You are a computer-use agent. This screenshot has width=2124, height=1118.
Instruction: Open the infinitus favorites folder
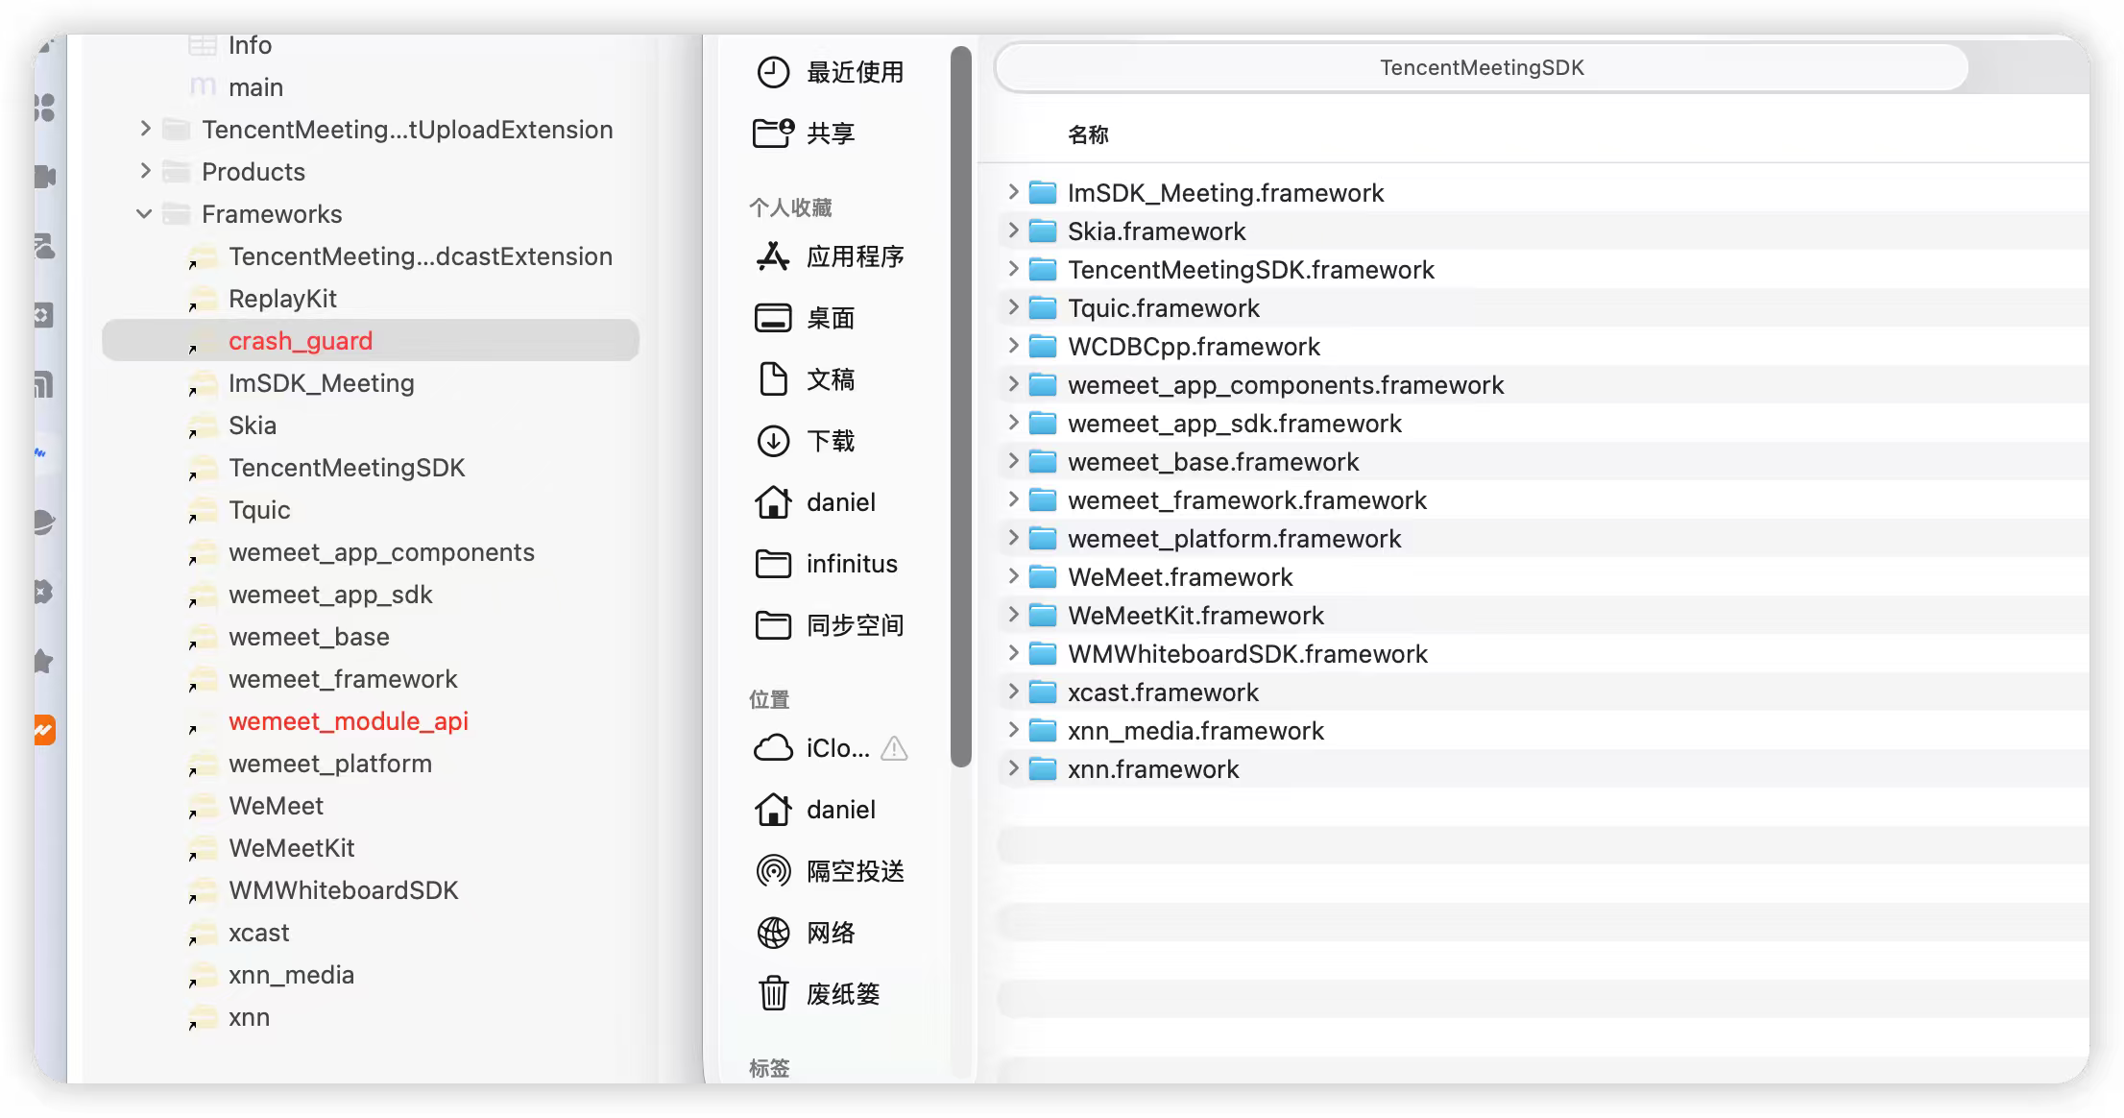850,564
